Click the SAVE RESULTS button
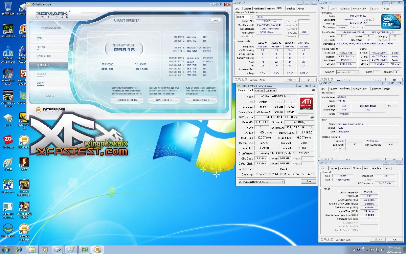This screenshot has width=406, height=254. [x=164, y=100]
